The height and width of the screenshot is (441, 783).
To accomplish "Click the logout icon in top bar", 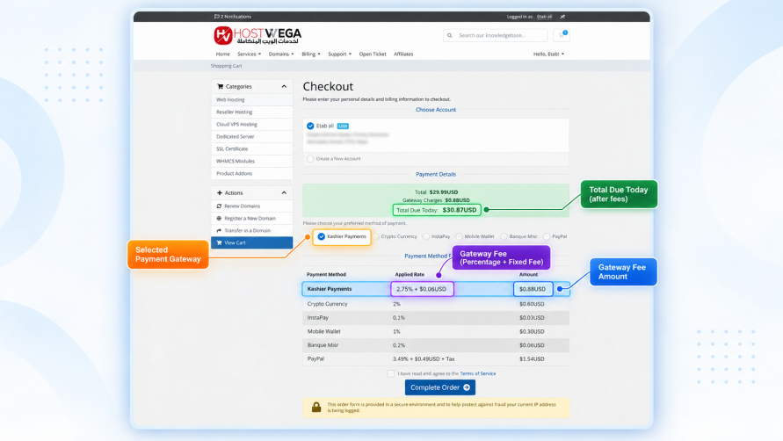I will (562, 17).
